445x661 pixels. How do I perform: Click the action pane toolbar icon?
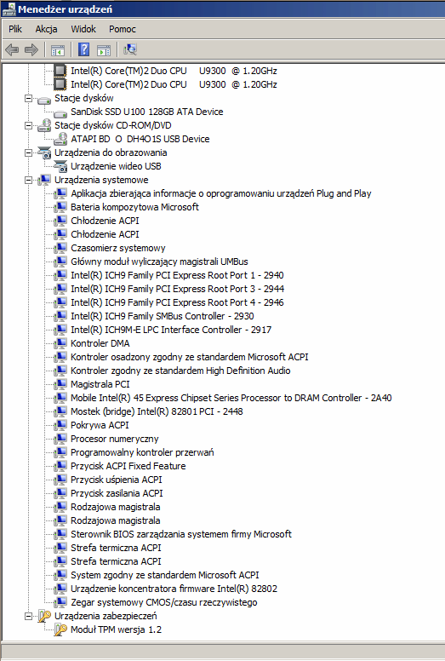[104, 50]
